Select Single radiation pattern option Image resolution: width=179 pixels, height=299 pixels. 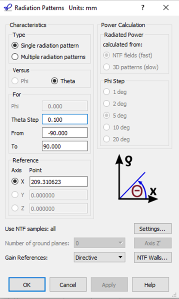tap(45, 46)
